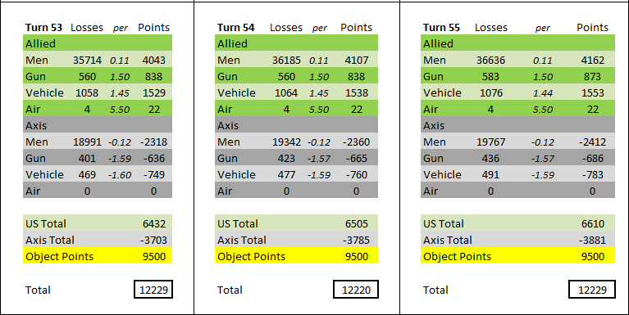Select the Turn 55 Axis gray header row
Viewport: 629px width, 315px height.
click(518, 124)
